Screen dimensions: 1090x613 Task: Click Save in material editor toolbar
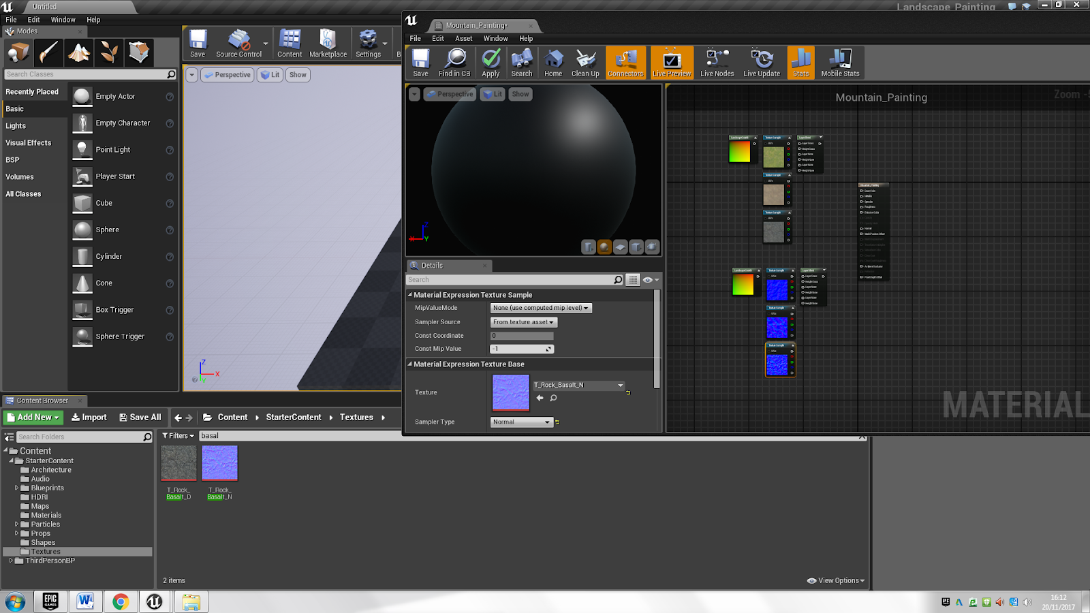[x=420, y=63]
